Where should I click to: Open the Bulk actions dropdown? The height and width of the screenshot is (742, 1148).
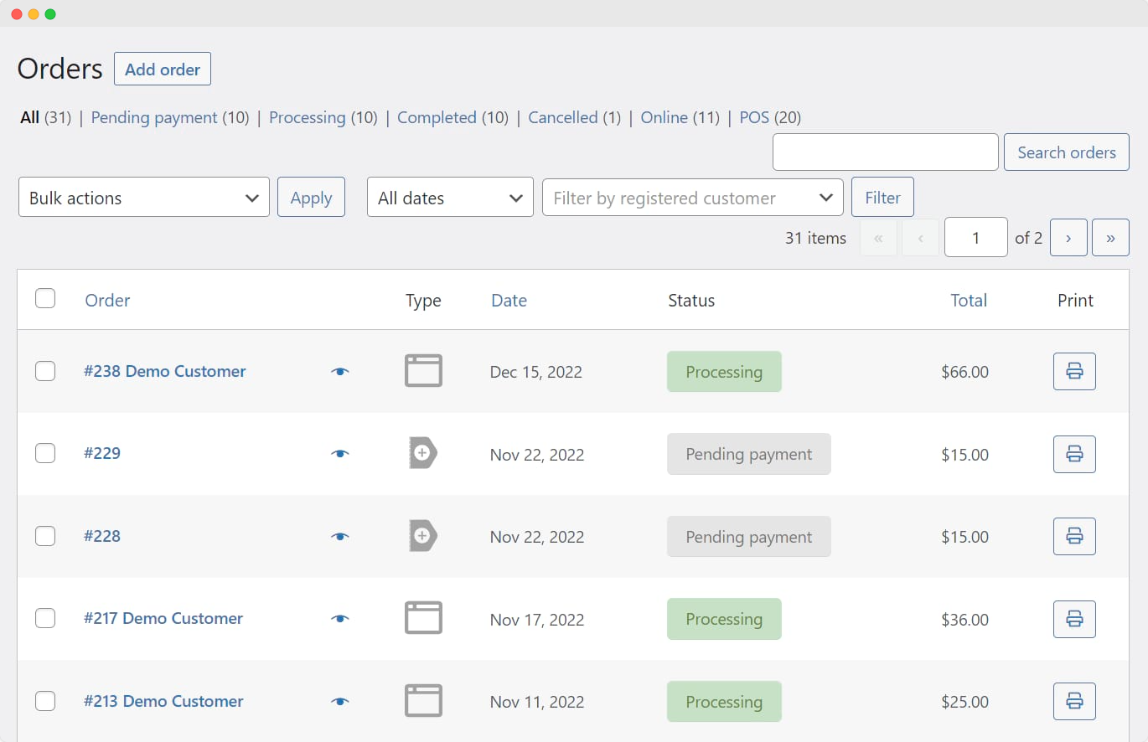(143, 197)
